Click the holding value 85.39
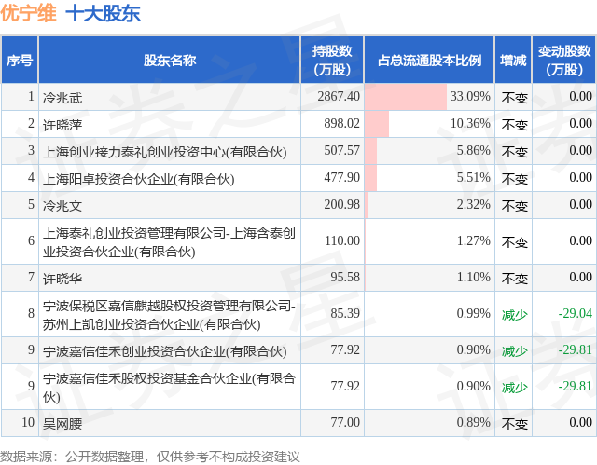 tap(345, 313)
